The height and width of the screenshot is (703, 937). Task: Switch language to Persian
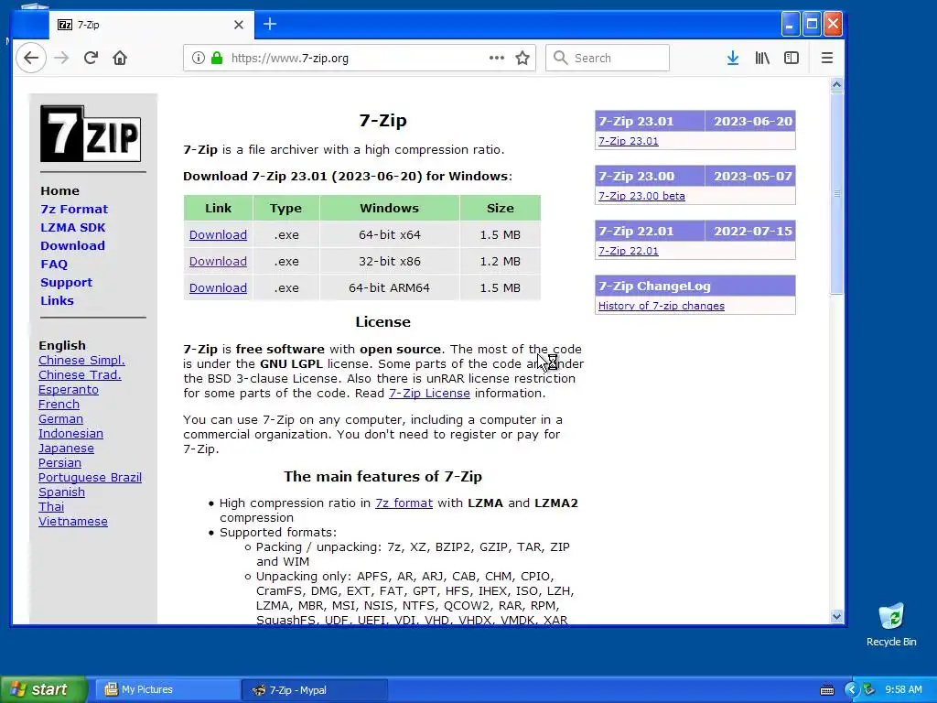(59, 462)
